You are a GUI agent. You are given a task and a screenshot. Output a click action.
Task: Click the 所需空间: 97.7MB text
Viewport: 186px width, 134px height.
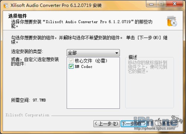(x=29, y=100)
